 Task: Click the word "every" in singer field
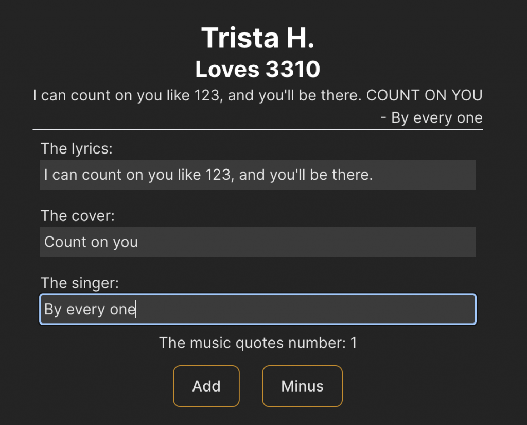click(86, 310)
